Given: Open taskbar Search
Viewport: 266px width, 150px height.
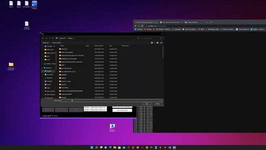Looking at the screenshot, I should click(96, 147).
